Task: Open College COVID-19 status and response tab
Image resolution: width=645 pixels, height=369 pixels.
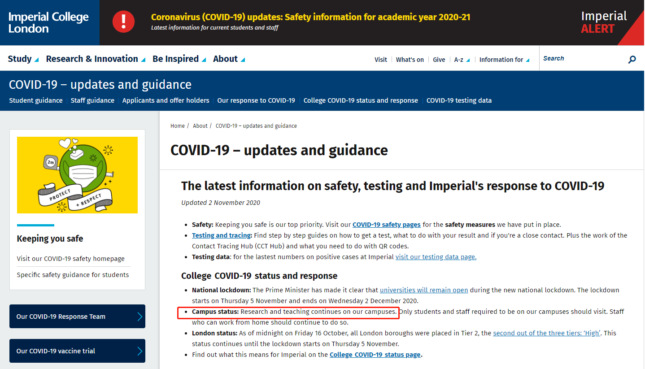Action: coord(361,100)
